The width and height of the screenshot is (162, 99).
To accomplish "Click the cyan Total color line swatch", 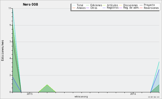I will [74, 5].
